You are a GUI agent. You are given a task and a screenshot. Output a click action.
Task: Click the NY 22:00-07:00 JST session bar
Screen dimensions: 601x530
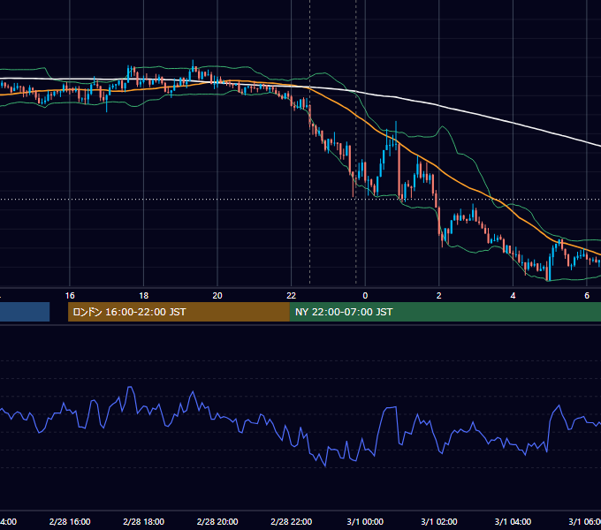pos(445,312)
